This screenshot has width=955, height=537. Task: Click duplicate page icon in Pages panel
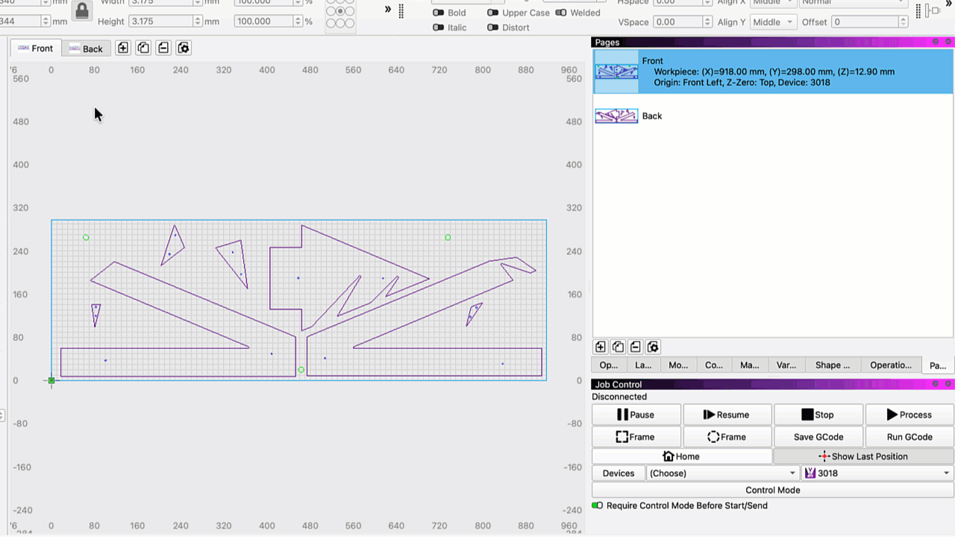618,347
